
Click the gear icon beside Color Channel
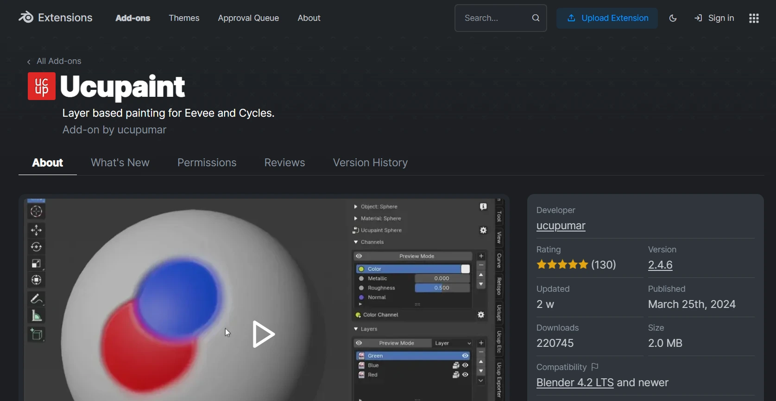point(481,315)
